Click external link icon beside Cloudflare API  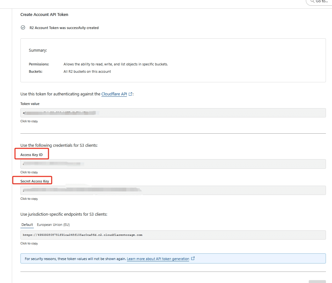tap(130, 94)
